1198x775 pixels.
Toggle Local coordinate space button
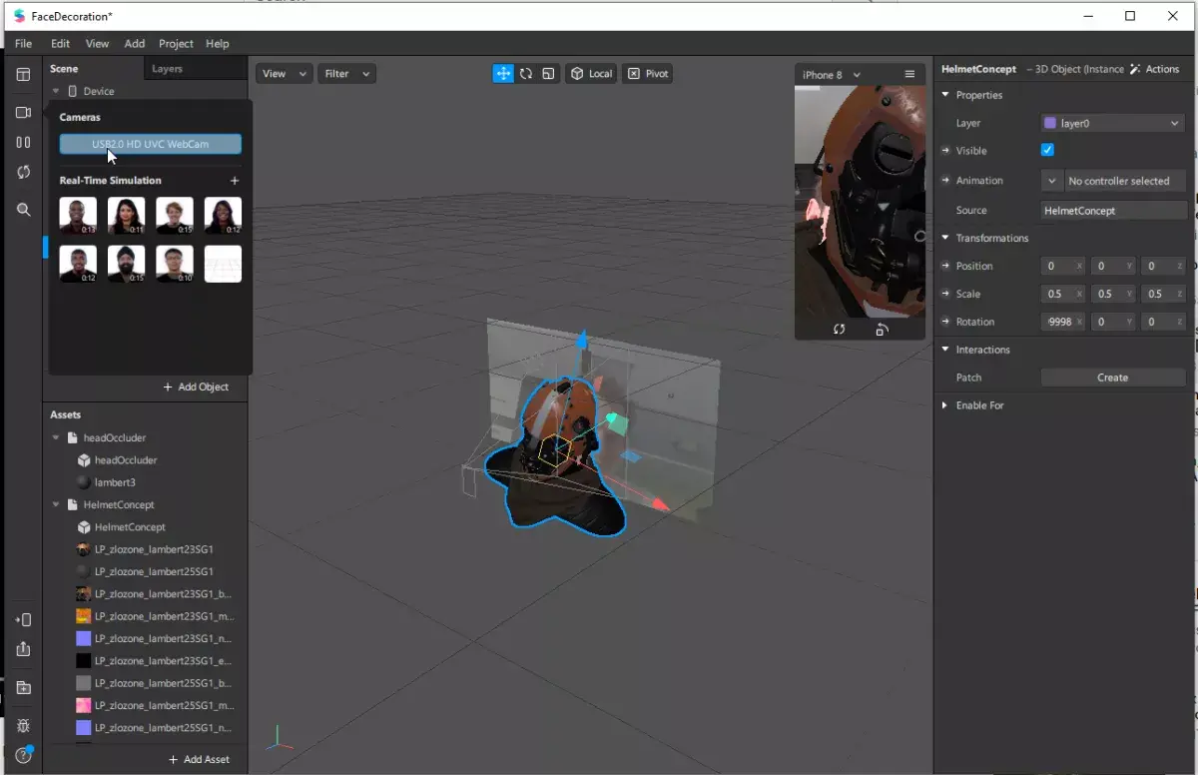[591, 74]
